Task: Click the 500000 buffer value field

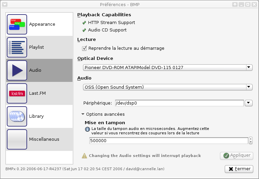Action: [x=168, y=140]
